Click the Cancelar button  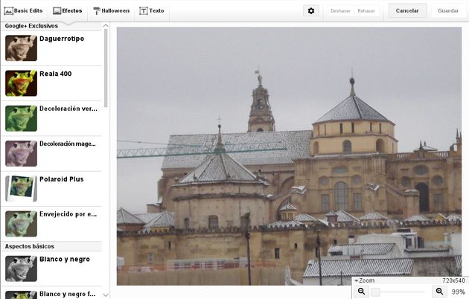click(x=407, y=10)
